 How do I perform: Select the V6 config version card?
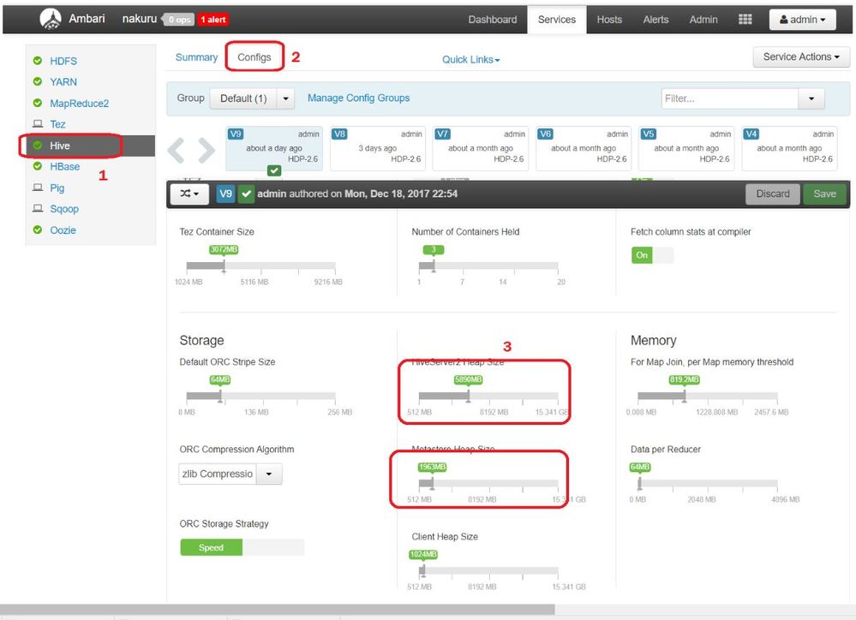coord(584,148)
